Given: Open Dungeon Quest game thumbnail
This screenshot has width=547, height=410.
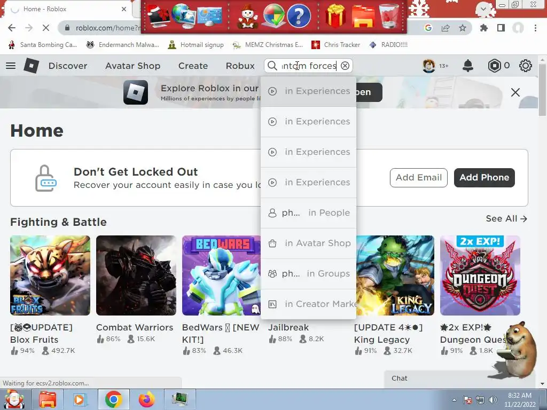Looking at the screenshot, I should 480,275.
